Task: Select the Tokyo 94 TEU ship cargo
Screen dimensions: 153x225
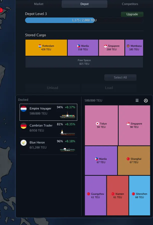Action: 101,125
